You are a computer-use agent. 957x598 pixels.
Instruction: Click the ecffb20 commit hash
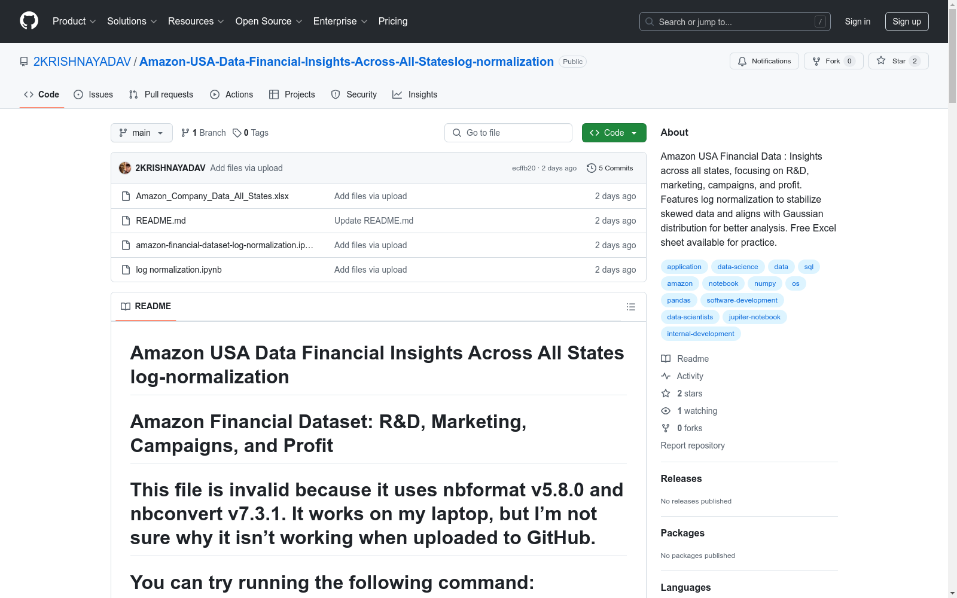point(523,168)
